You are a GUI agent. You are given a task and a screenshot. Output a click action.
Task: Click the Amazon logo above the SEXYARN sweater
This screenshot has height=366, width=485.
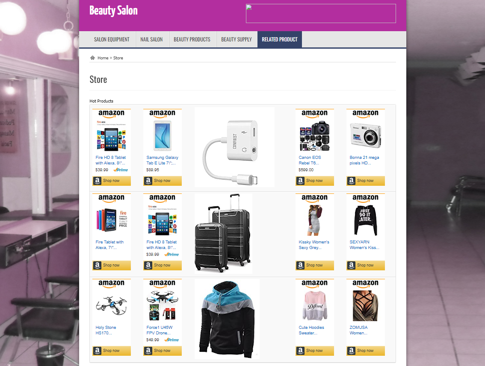coord(365,198)
